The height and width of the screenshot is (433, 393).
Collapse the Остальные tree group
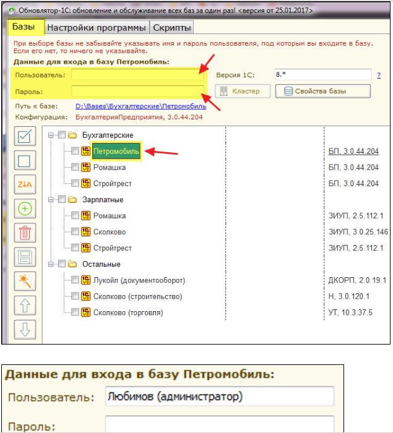(x=51, y=264)
